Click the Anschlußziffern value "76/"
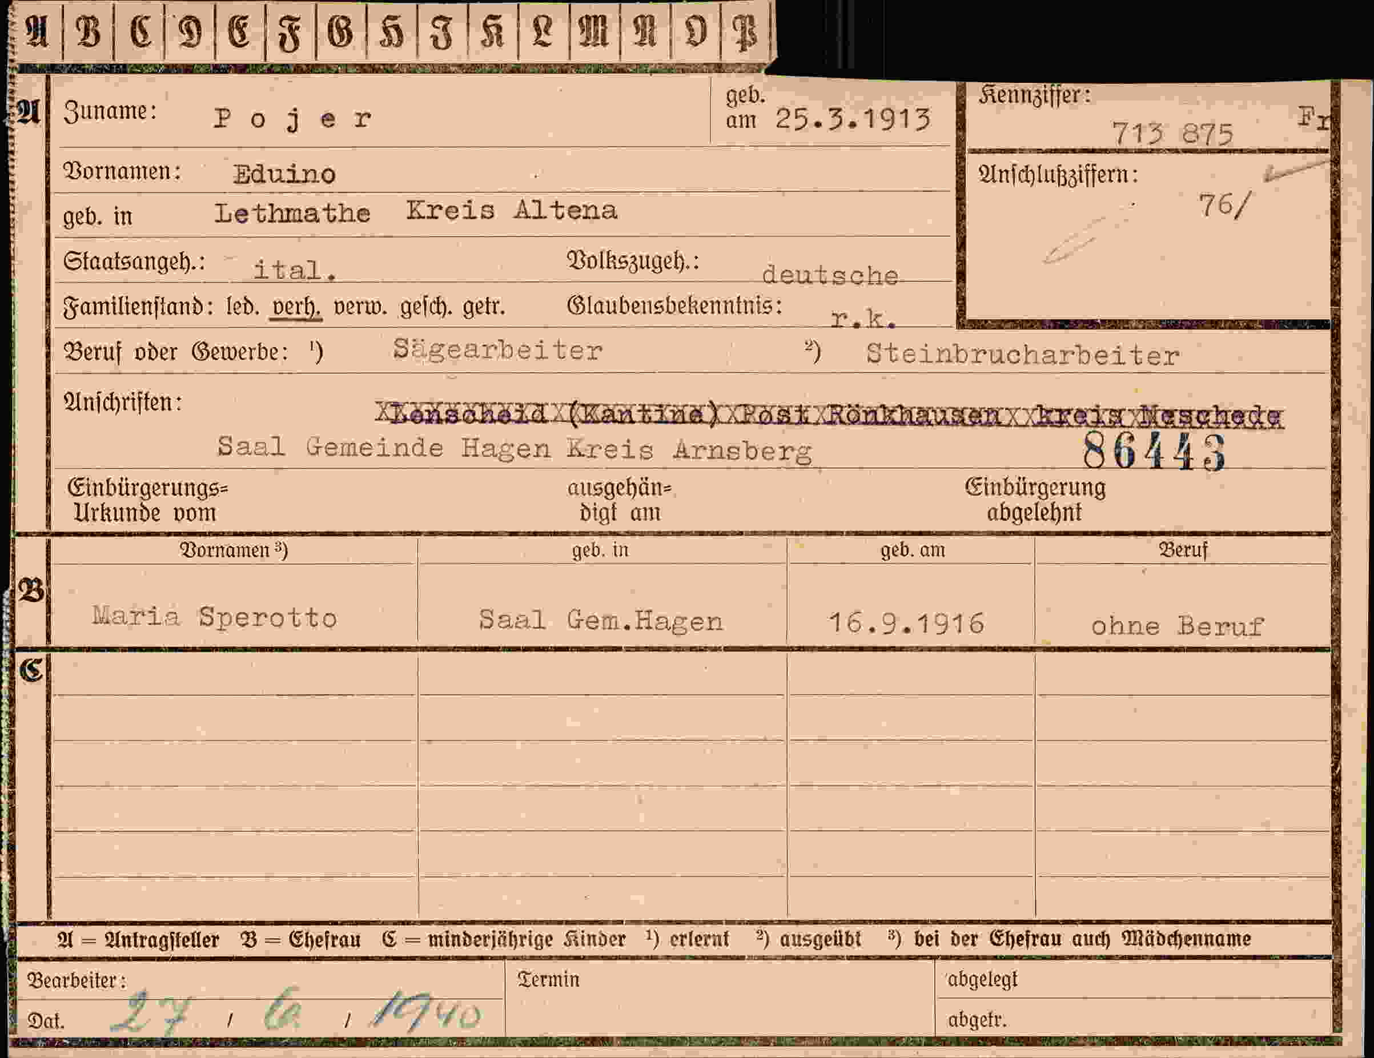The width and height of the screenshot is (1374, 1058). (x=1226, y=206)
